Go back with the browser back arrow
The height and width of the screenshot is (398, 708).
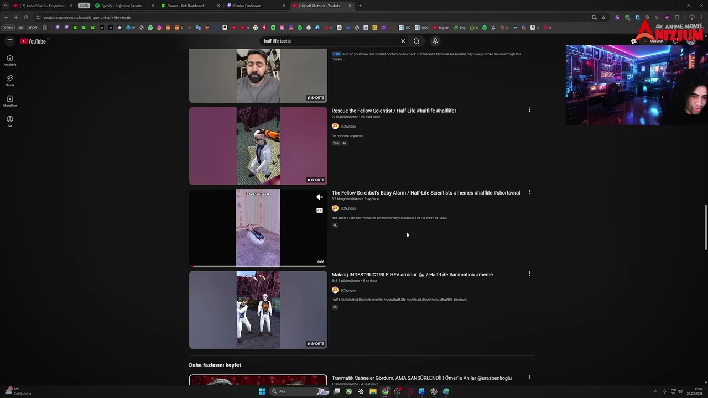pos(6,17)
